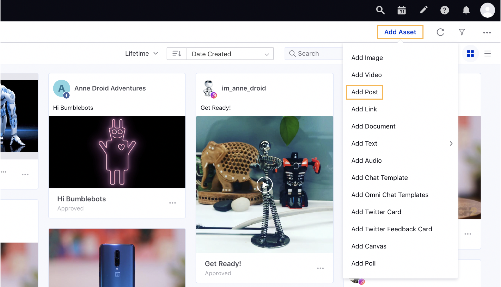
Task: Expand the Add Text submenu arrow
Action: pyautogui.click(x=451, y=143)
